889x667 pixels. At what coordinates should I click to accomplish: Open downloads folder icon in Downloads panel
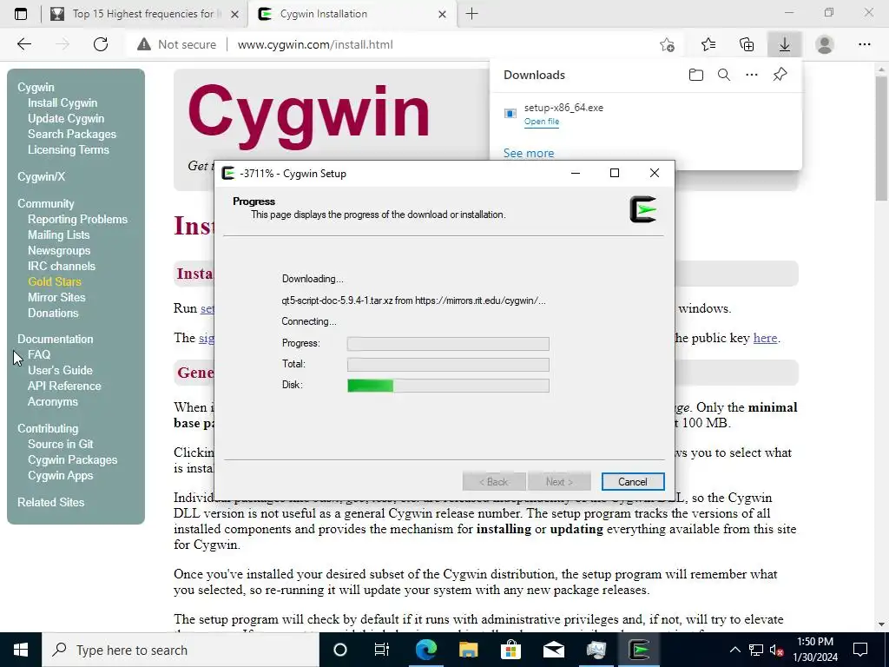[x=695, y=75]
